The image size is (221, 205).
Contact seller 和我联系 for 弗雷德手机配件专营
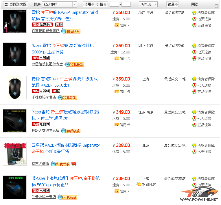[74, 64]
